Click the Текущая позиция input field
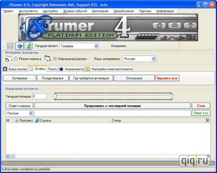217x173 pixels. click(39, 96)
